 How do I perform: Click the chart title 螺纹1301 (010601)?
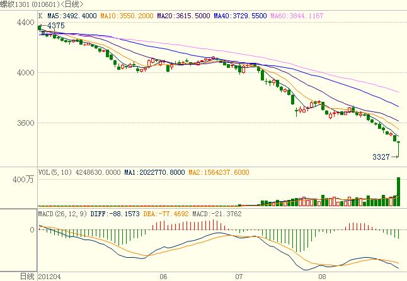pos(30,4)
